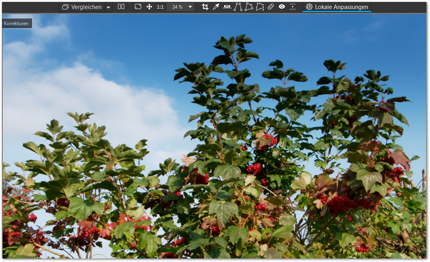Select the force rectangle perspective tool

tap(249, 7)
